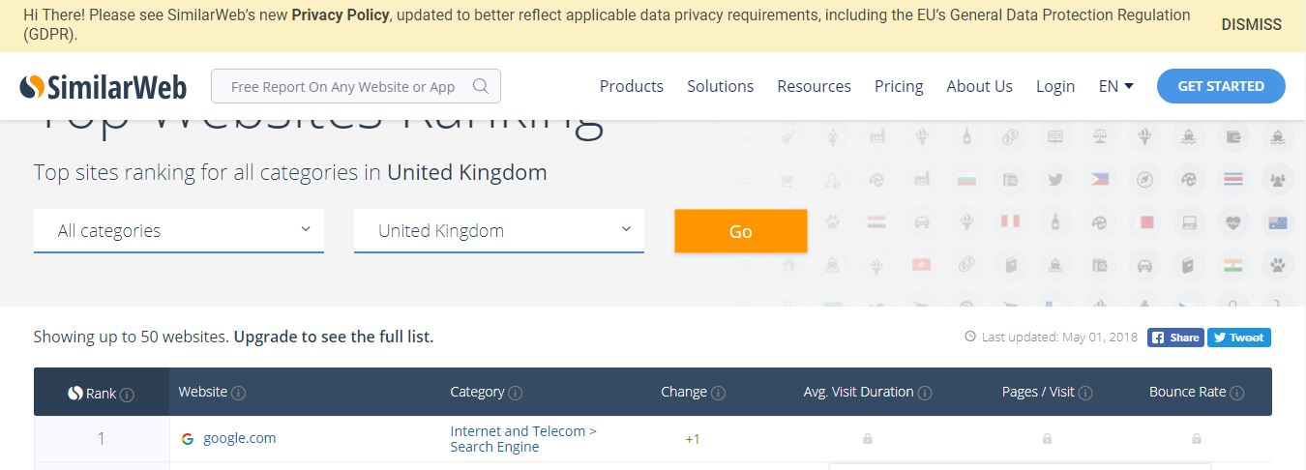1306x470 pixels.
Task: Click the Pages / Visit info icon
Action: click(1085, 393)
